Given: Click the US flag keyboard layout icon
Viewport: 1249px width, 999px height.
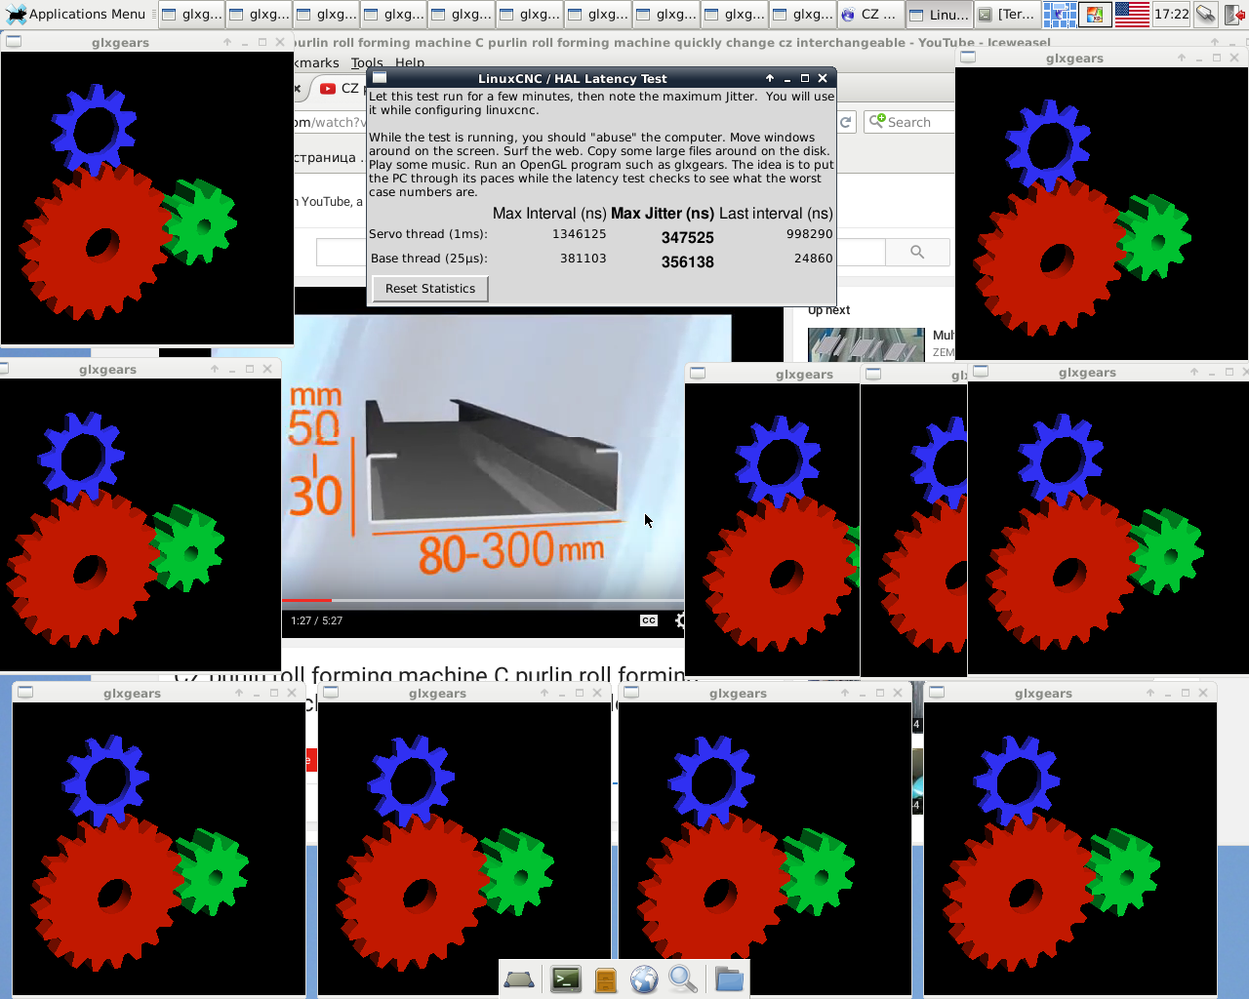Looking at the screenshot, I should coord(1132,14).
